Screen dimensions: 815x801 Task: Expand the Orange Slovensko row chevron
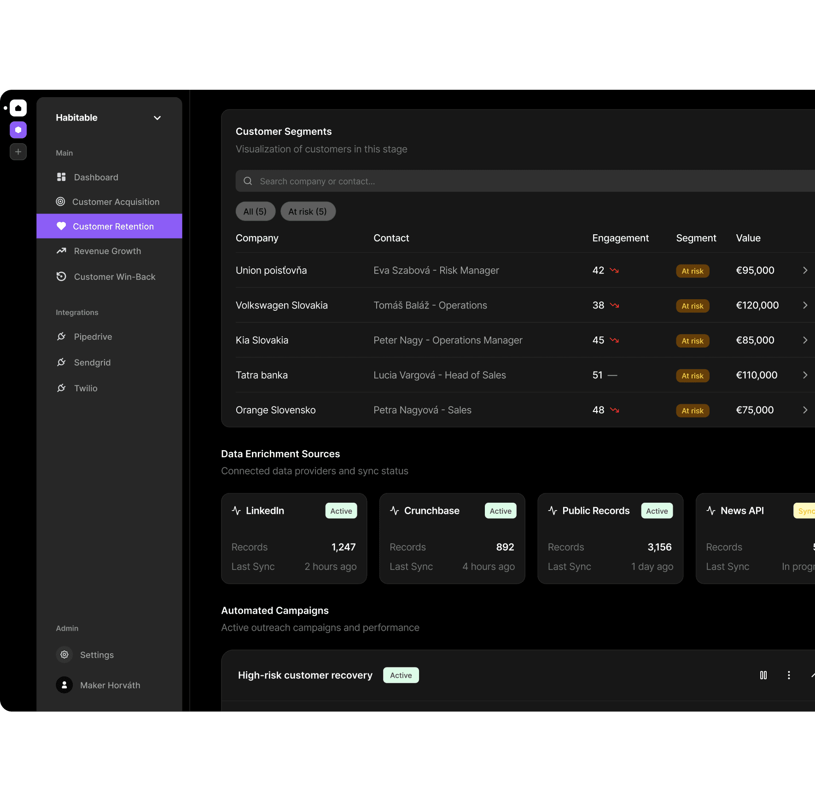click(805, 410)
